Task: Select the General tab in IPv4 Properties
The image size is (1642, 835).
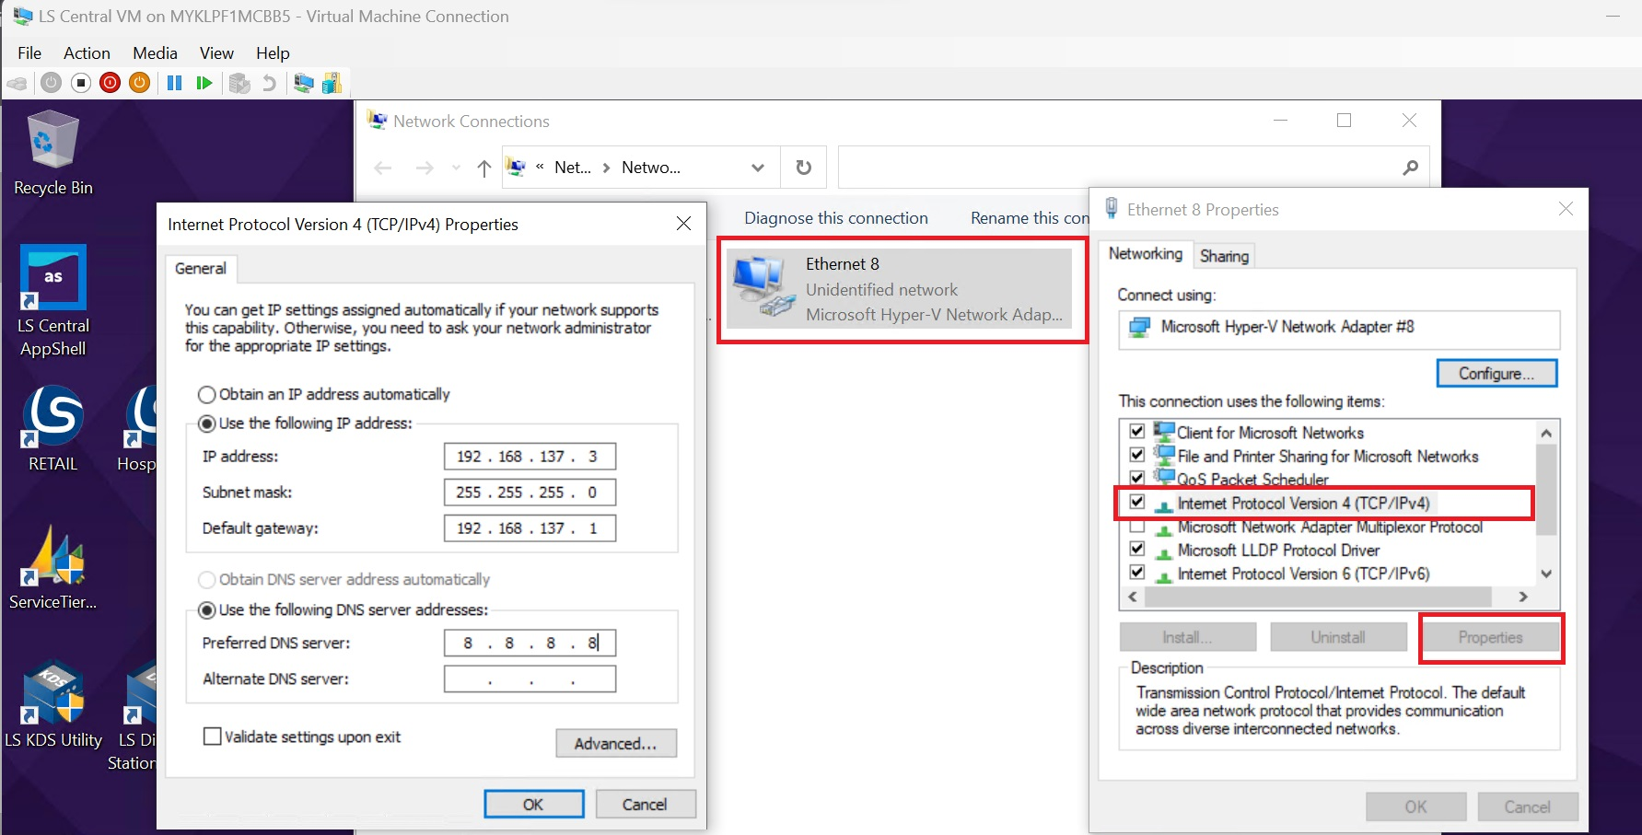Action: pos(201,268)
